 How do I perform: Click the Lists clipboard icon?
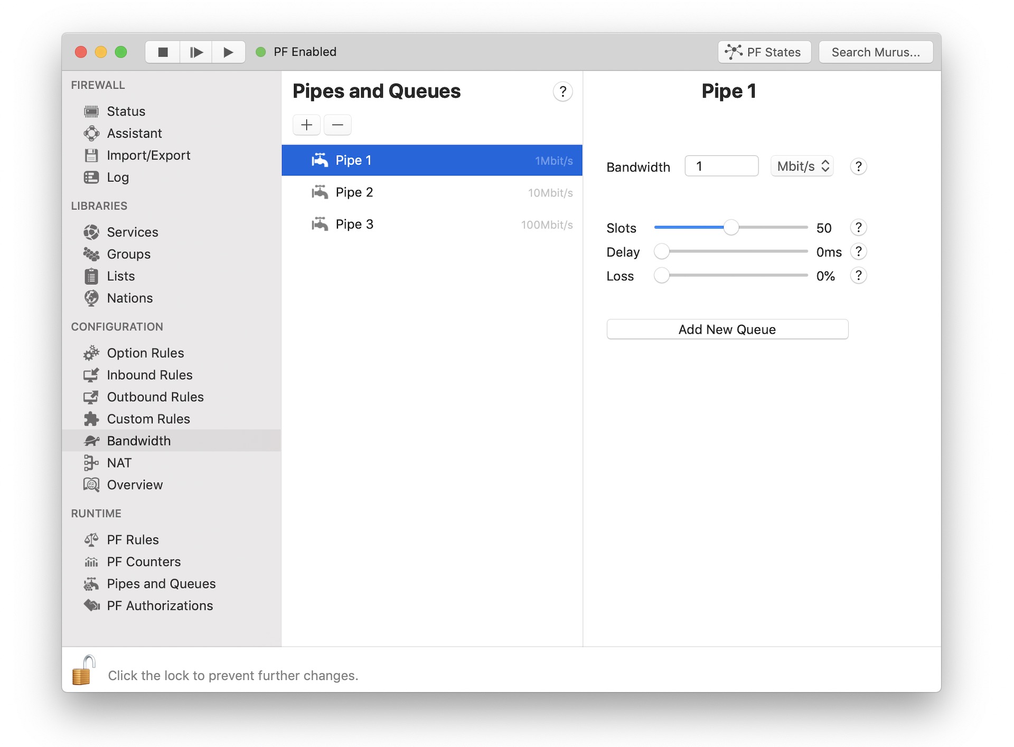91,276
